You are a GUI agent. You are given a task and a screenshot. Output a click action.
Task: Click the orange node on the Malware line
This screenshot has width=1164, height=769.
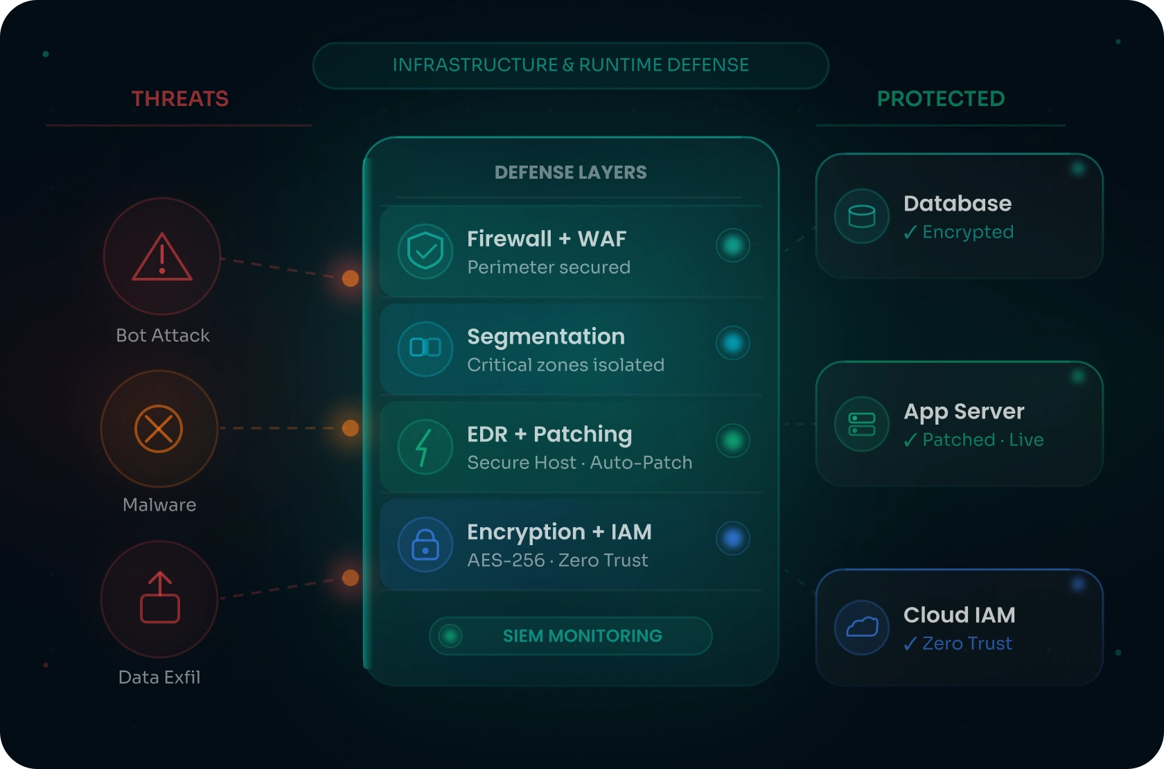(x=351, y=428)
